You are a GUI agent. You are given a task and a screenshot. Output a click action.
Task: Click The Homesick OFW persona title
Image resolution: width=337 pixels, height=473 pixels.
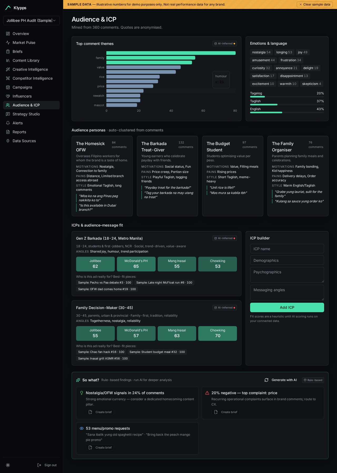click(90, 147)
